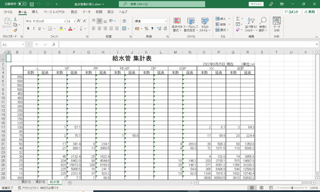The height and width of the screenshot is (192, 320).
Task: Click the AutoSum sigma icon
Action: point(238,19)
